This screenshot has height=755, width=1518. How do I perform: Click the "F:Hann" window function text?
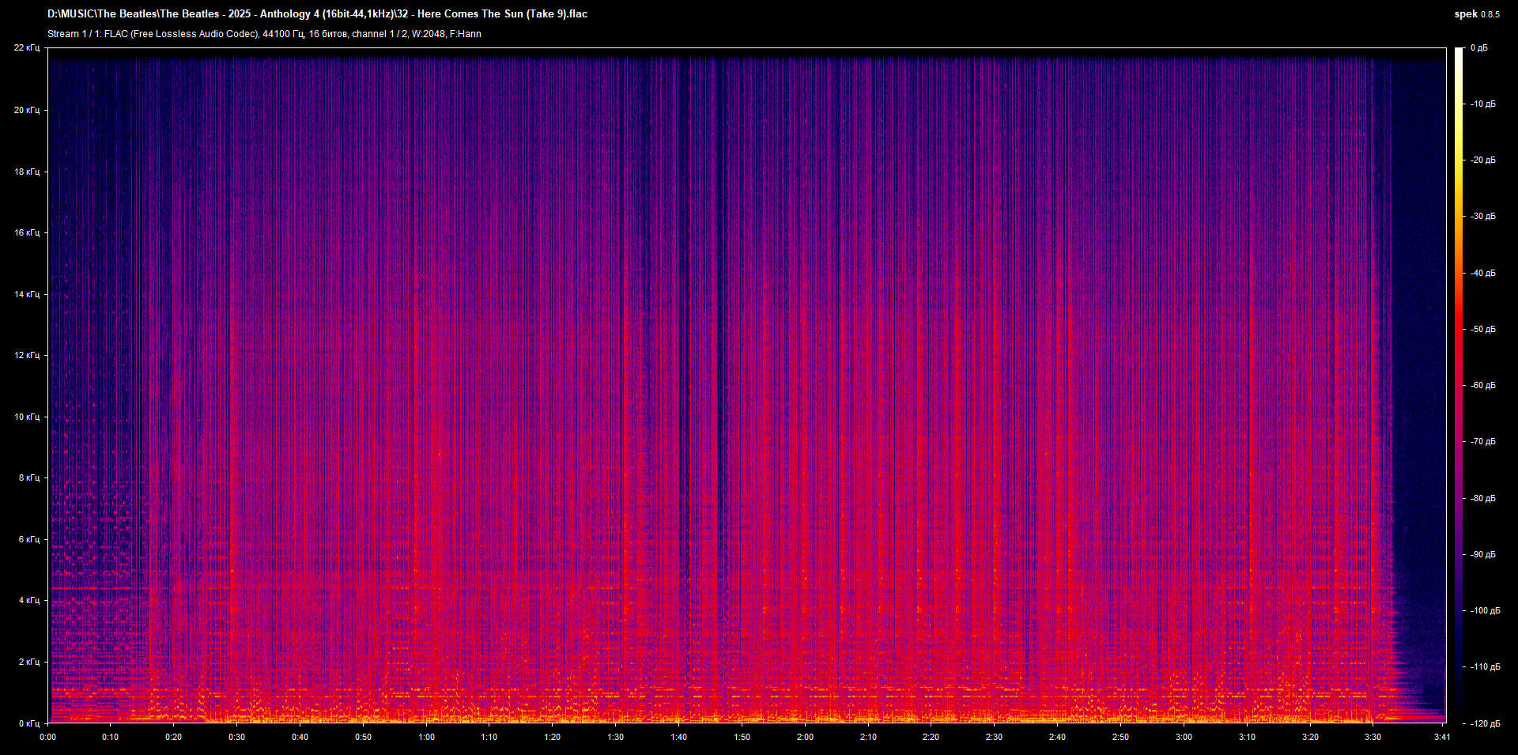[466, 34]
